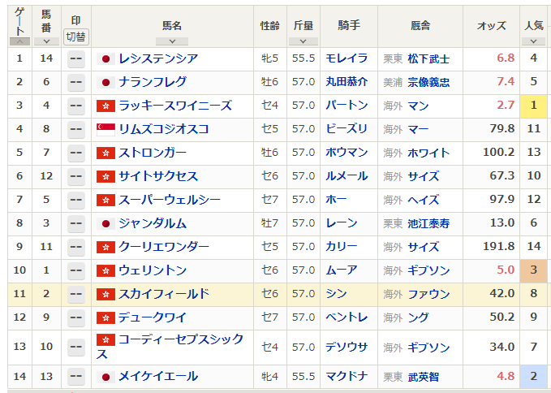Open jockey ルメール profile link

347,176
